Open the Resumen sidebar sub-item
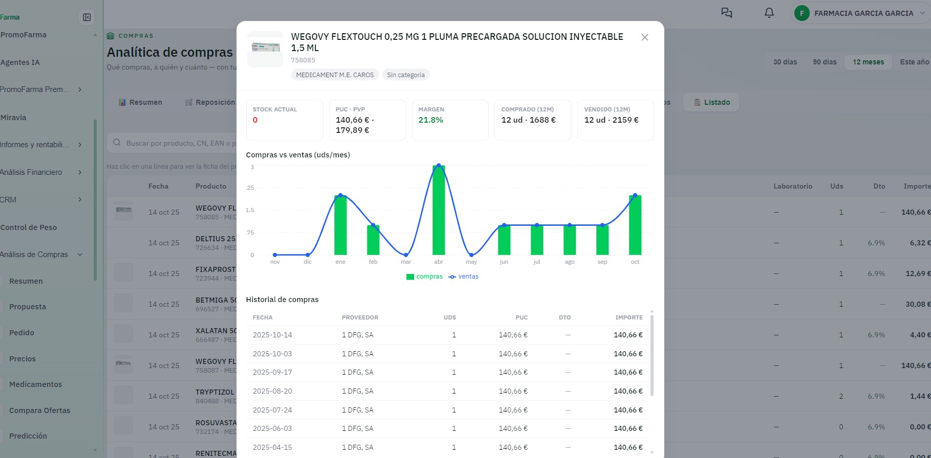Image resolution: width=931 pixels, height=458 pixels. pos(26,281)
